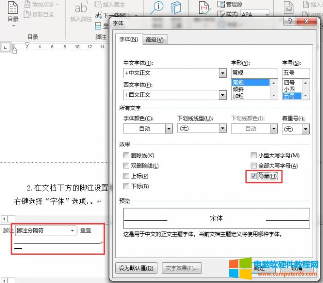Open the 字体颜色 font color picker
Screen dimensions: 323x283
[x=168, y=129]
